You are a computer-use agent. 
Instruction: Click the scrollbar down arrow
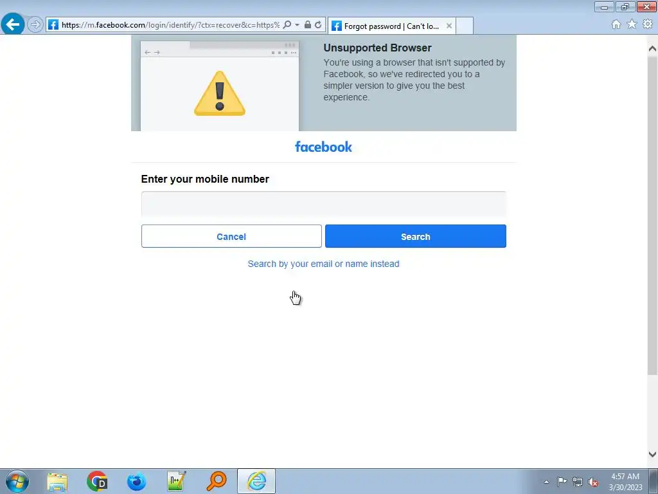(652, 454)
